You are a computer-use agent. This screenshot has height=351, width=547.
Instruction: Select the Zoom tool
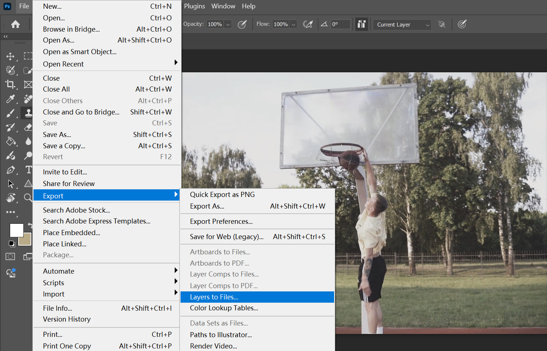tap(28, 198)
